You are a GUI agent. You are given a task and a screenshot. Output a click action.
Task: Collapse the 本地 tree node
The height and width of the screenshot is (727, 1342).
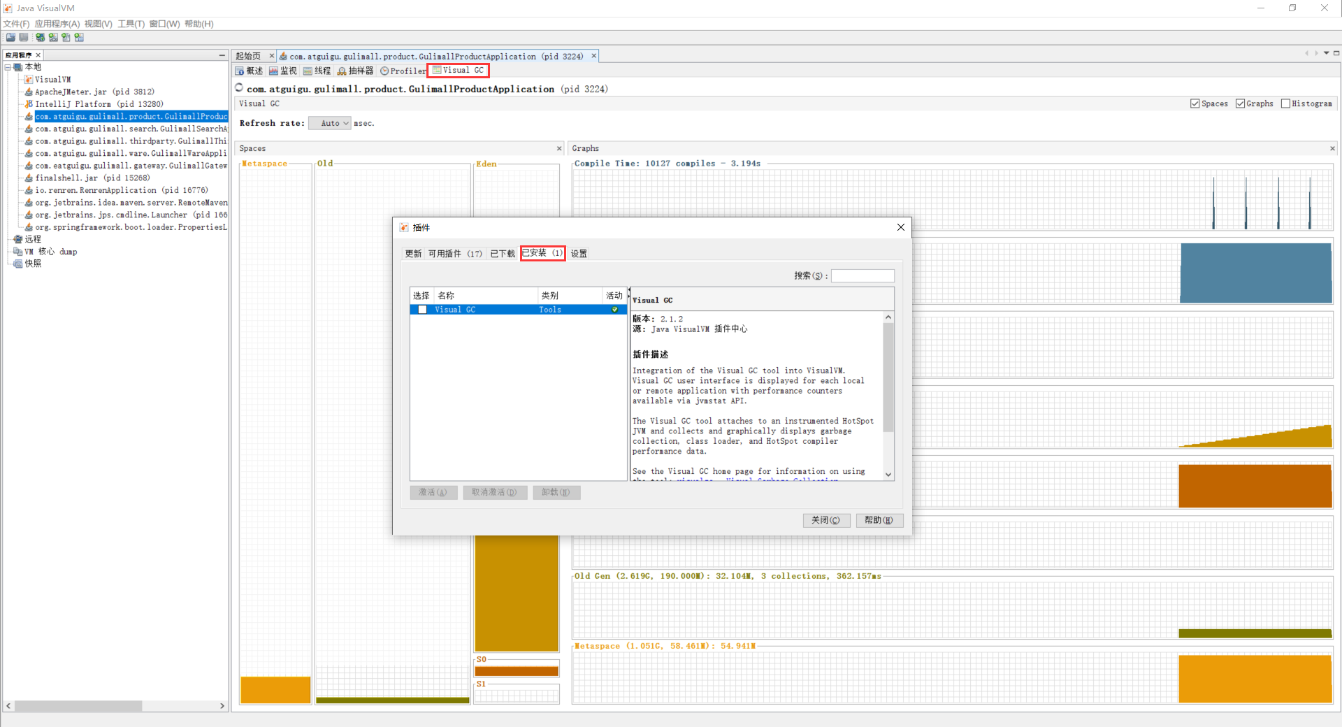click(x=8, y=67)
